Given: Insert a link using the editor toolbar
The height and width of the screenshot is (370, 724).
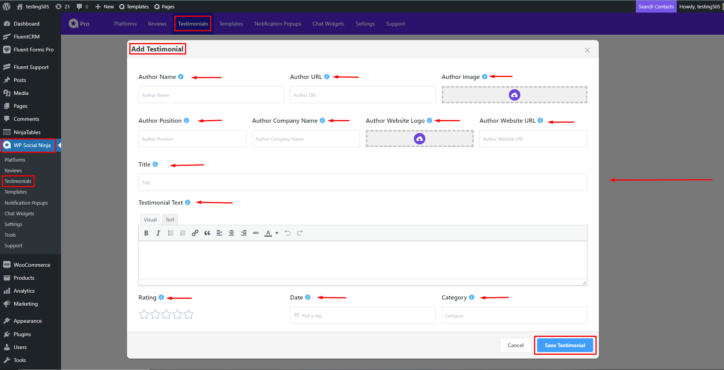Looking at the screenshot, I should coord(195,233).
